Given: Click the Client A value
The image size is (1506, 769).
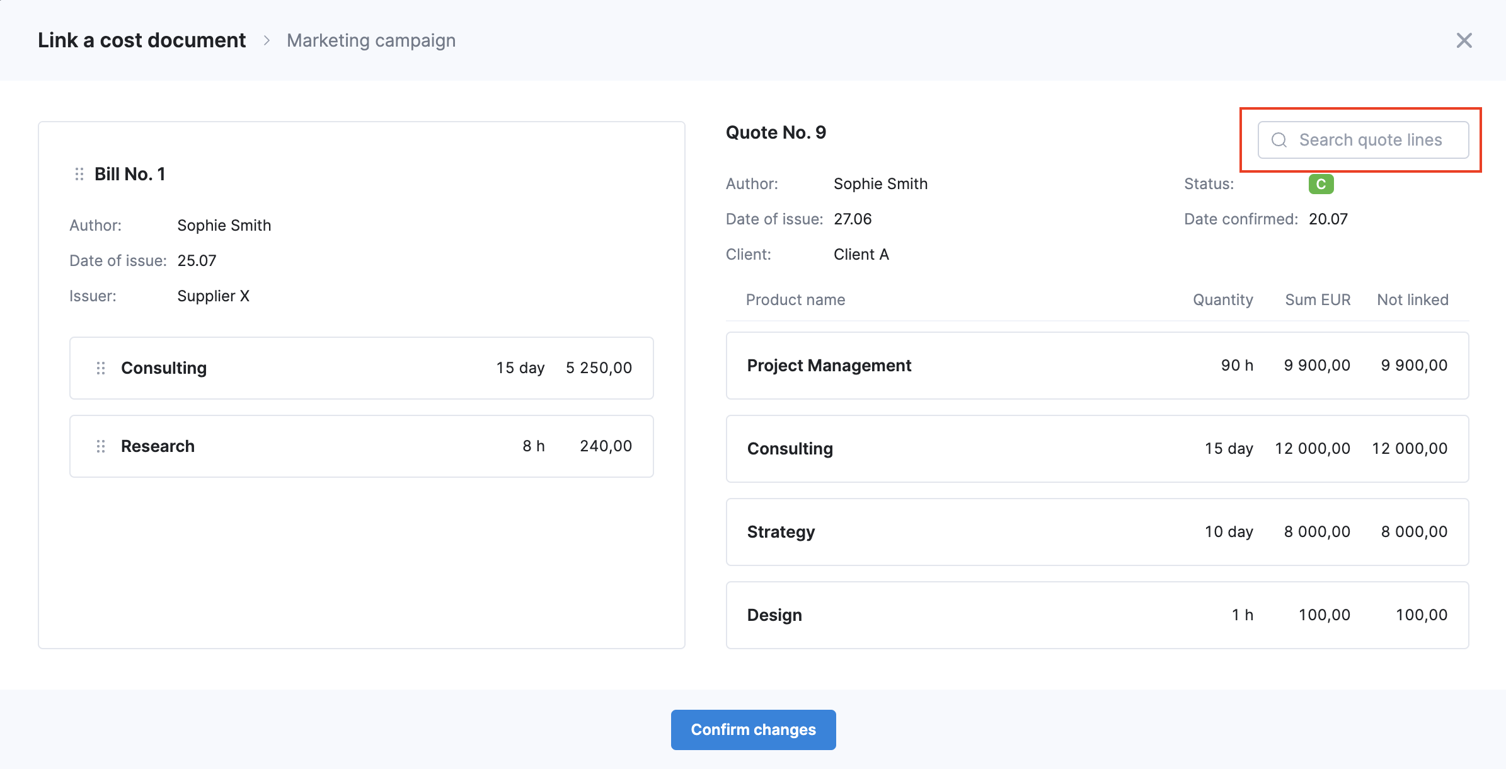Looking at the screenshot, I should [x=861, y=254].
